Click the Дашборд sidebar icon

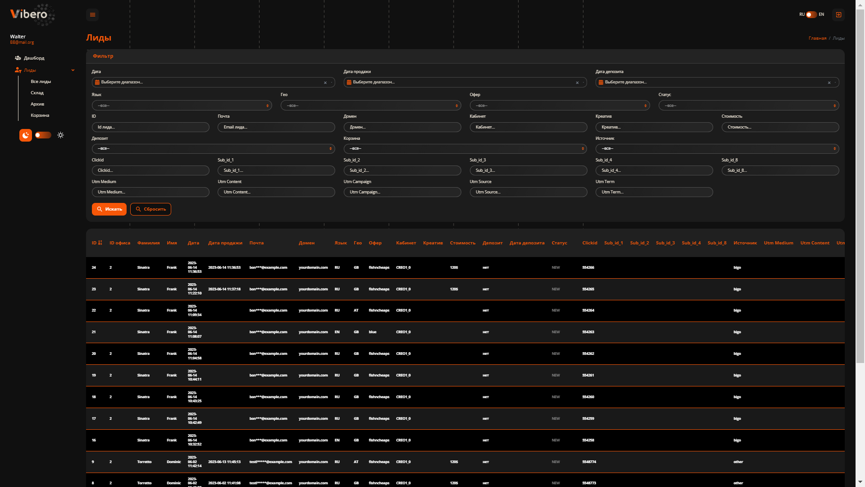[x=18, y=58]
